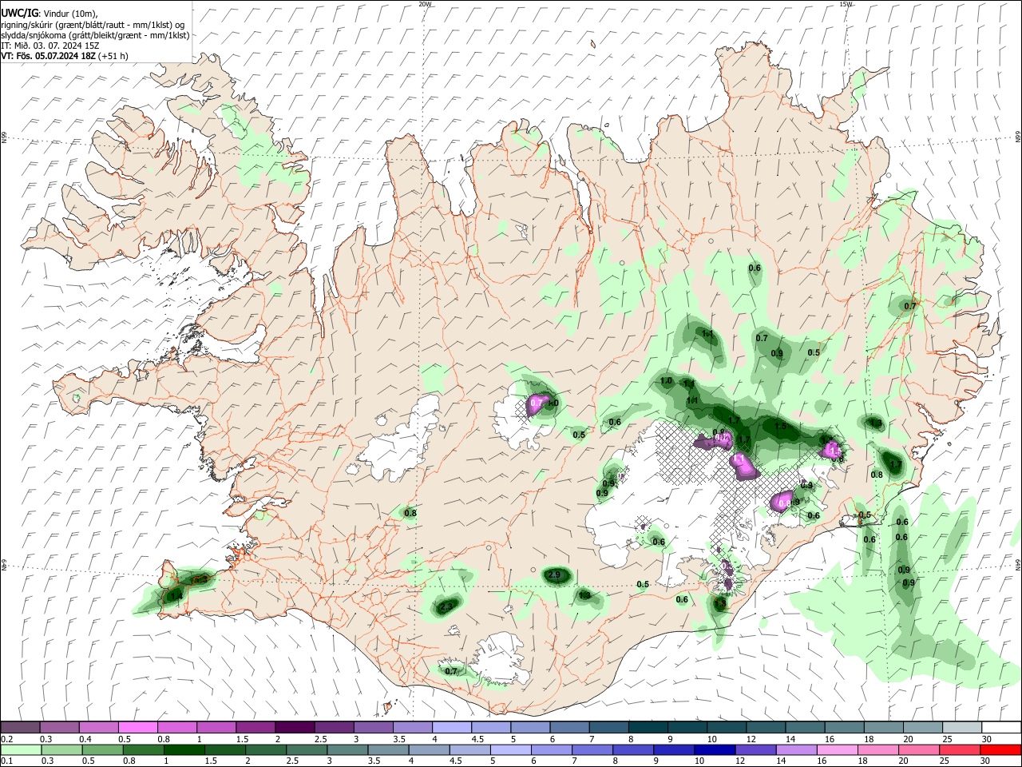This screenshot has width=1022, height=767.
Task: Click the upper legend swatch labeled 0.2
Action: 20,728
